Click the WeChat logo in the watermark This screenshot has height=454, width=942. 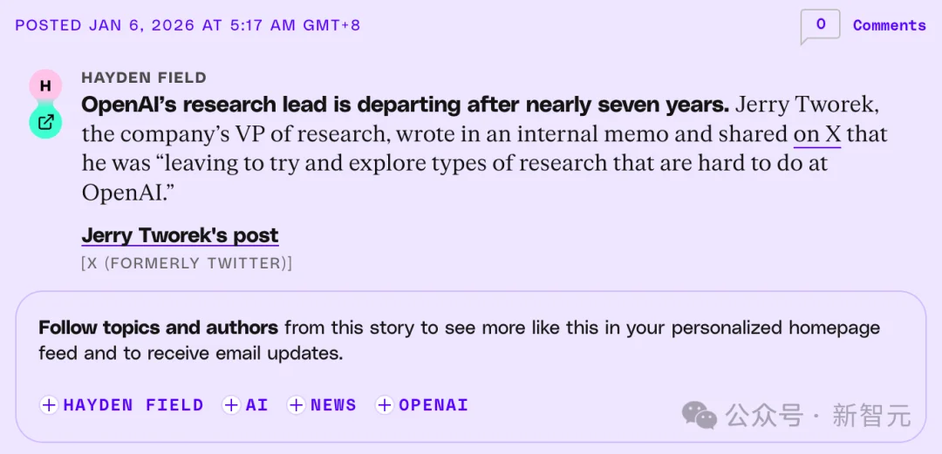pos(700,415)
